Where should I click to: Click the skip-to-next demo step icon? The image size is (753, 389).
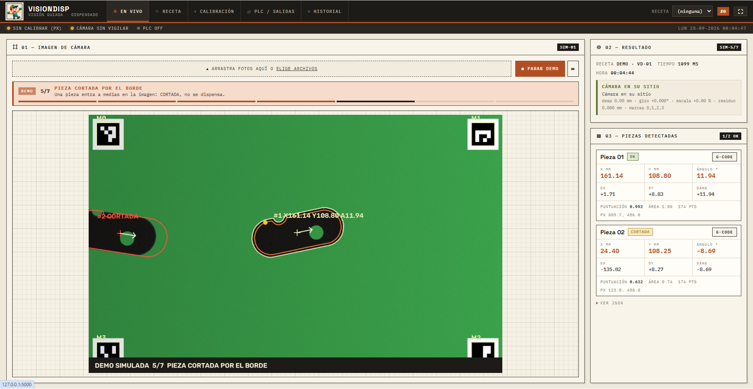[x=573, y=69]
